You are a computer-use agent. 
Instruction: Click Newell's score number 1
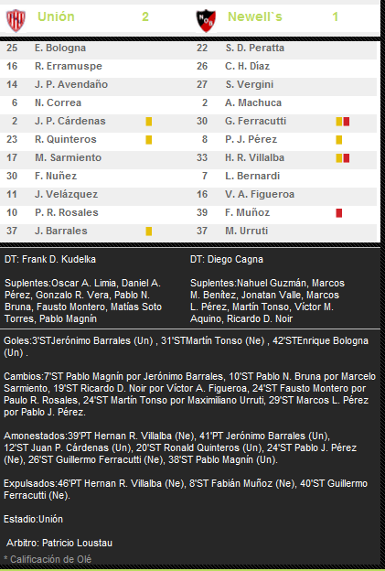335,16
